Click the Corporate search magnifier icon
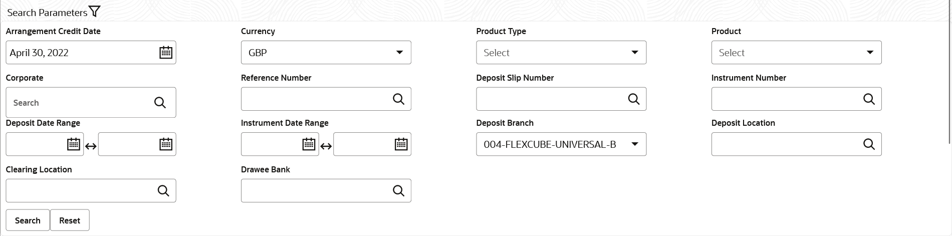Viewport: 952px width, 236px height. pos(160,103)
